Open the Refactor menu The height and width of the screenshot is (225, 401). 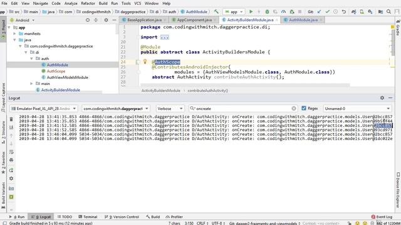88,4
